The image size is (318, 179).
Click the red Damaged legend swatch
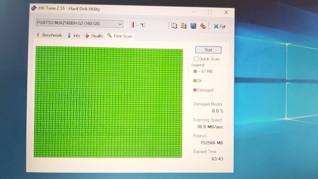pos(195,90)
